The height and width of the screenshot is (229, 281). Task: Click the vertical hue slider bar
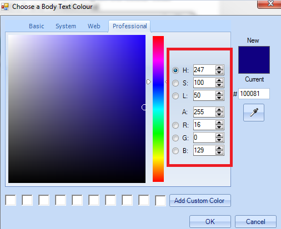point(158,109)
